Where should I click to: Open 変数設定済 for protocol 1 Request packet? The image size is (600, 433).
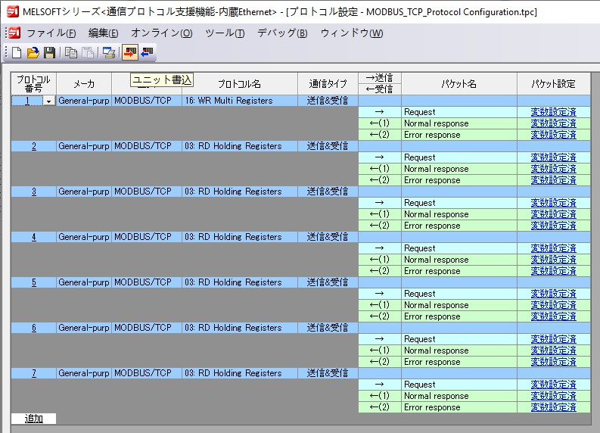pos(553,112)
